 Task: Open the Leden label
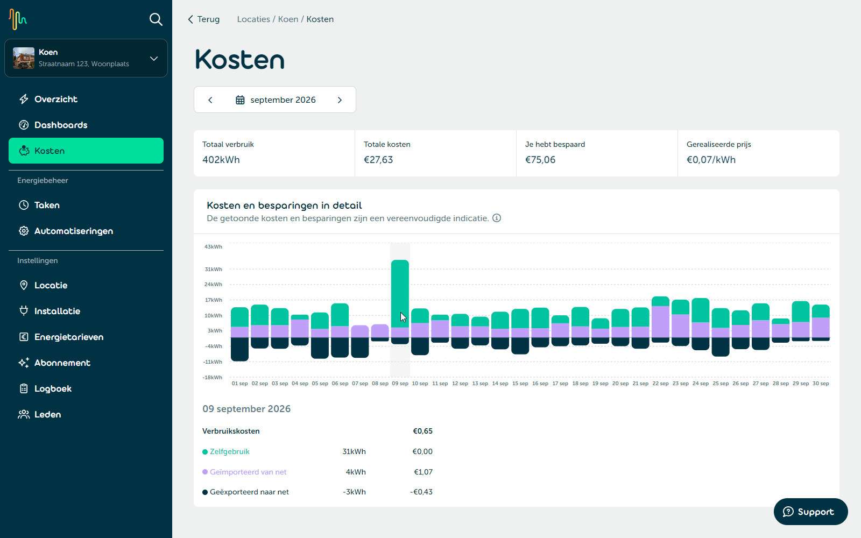[x=47, y=414]
